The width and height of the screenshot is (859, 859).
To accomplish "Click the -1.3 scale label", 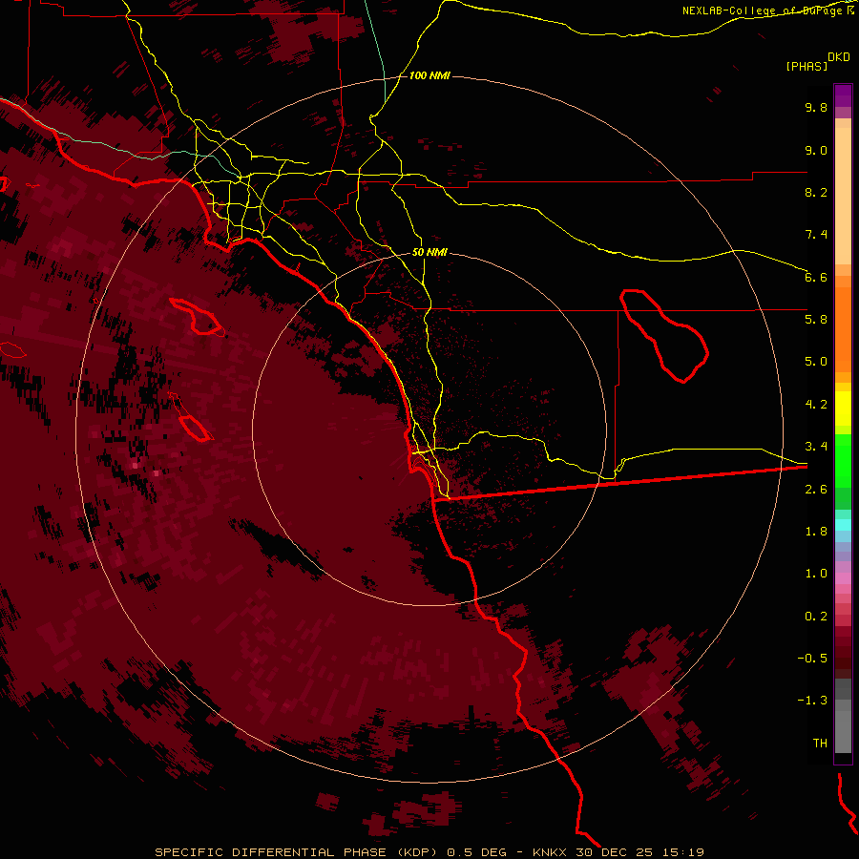I will [812, 701].
